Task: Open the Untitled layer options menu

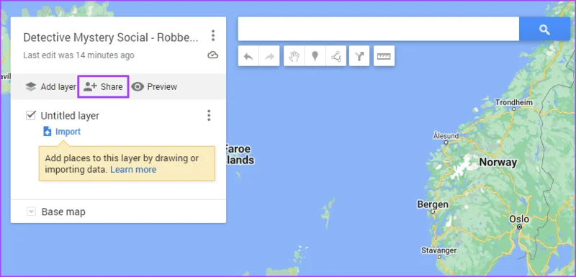Action: pyautogui.click(x=209, y=116)
